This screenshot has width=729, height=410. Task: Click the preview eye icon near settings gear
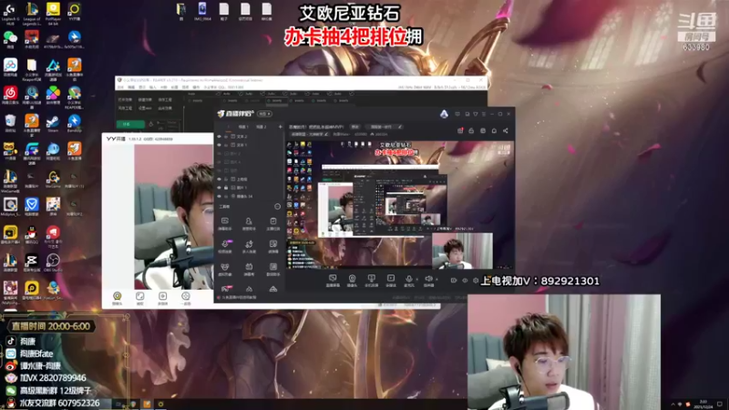click(x=465, y=281)
